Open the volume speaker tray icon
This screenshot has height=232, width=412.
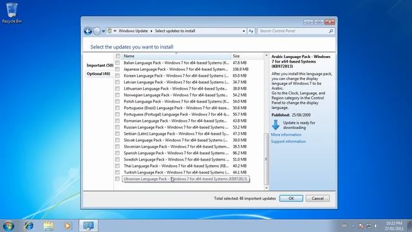(x=376, y=226)
